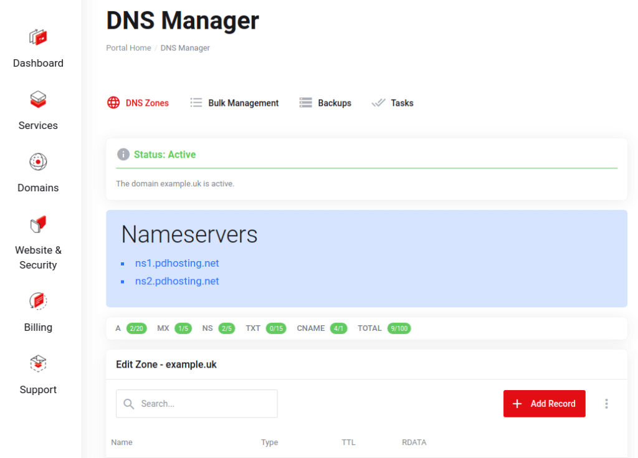Screen dimensions: 638x458
Task: Open the ns1.pdhosting.net nameserver link
Action: click(177, 263)
